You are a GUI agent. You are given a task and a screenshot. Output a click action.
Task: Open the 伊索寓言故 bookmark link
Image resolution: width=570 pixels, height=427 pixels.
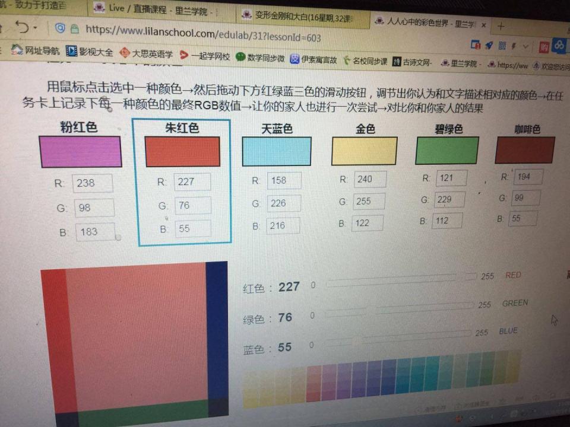click(313, 59)
